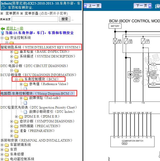Open 准备 PREPARATION folder

tap(37, 131)
